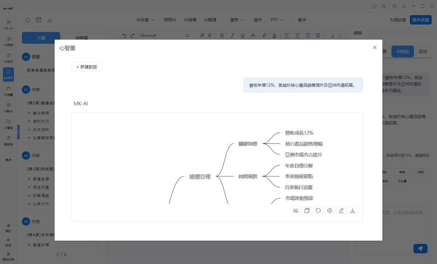Image resolution: width=437 pixels, height=264 pixels.
Task: Open the AI翻譯 menu item
Action: pyautogui.click(x=210, y=20)
